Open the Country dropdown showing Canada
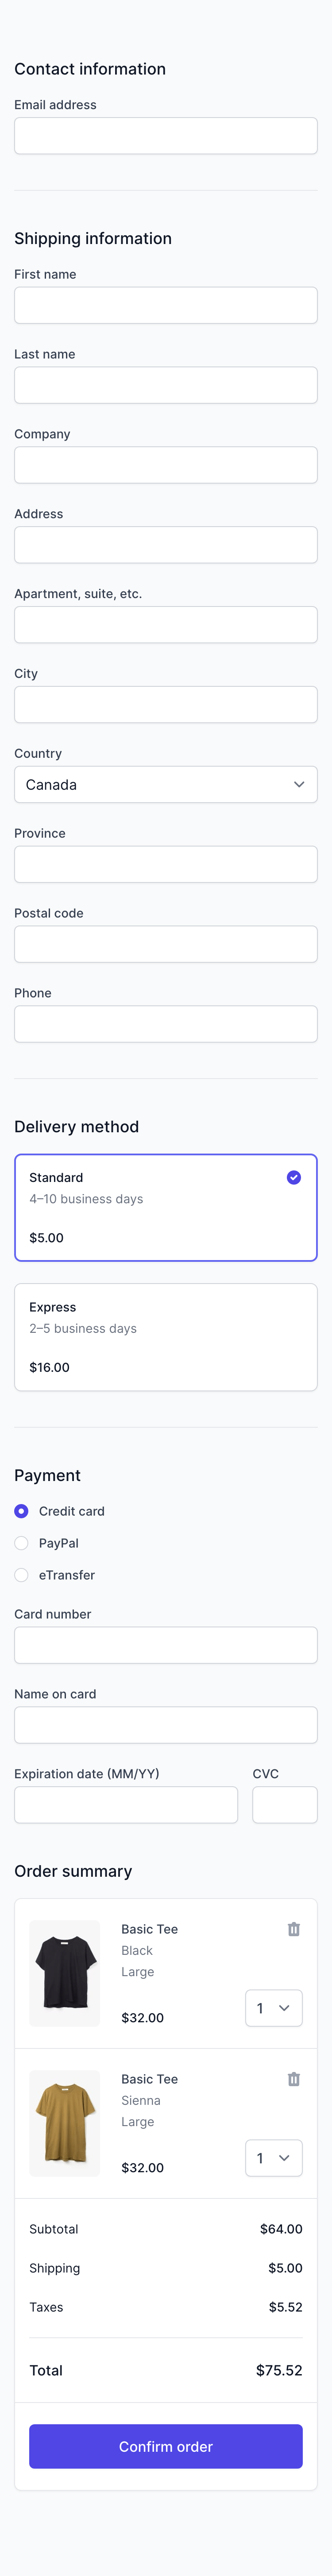This screenshot has width=332, height=2576. 166,784
